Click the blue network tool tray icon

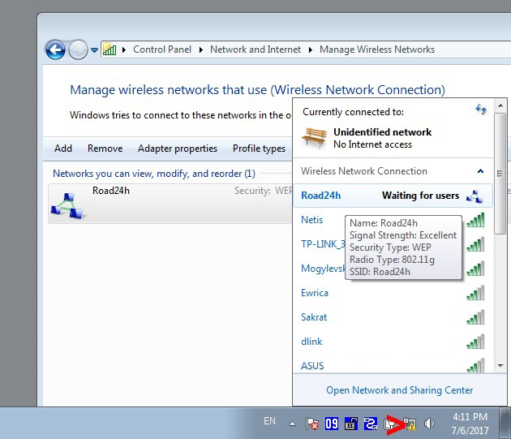(x=371, y=424)
